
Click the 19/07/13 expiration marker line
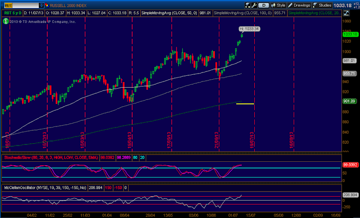click(254, 84)
